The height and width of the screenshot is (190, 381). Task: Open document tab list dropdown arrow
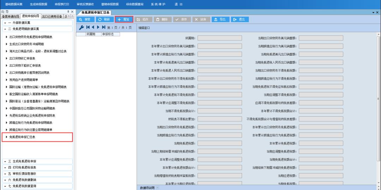(x=374, y=12)
